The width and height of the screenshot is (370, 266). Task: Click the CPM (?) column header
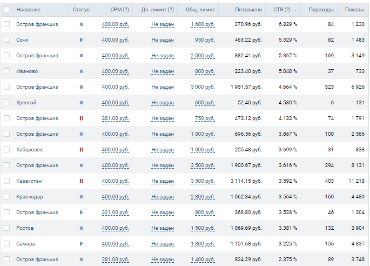point(119,10)
